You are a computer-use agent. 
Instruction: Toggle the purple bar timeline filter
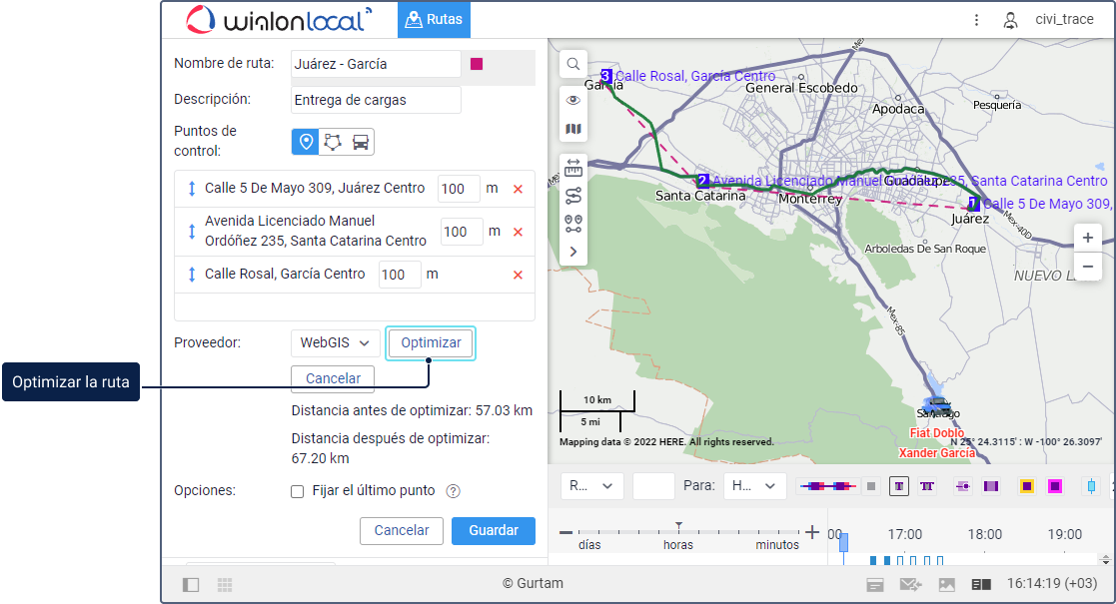click(991, 486)
